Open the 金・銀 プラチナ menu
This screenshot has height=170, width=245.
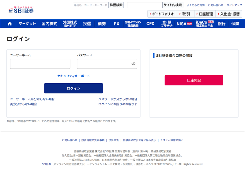coord(167,24)
